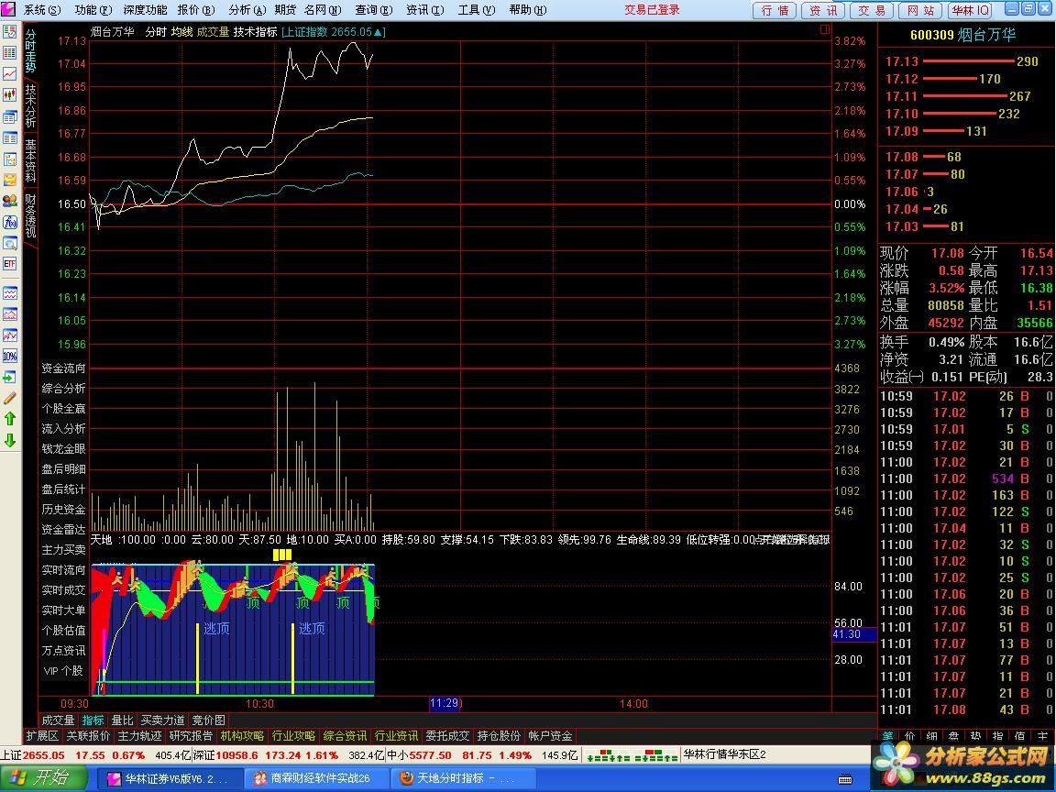Click the green right-arrow export icon

[9, 377]
